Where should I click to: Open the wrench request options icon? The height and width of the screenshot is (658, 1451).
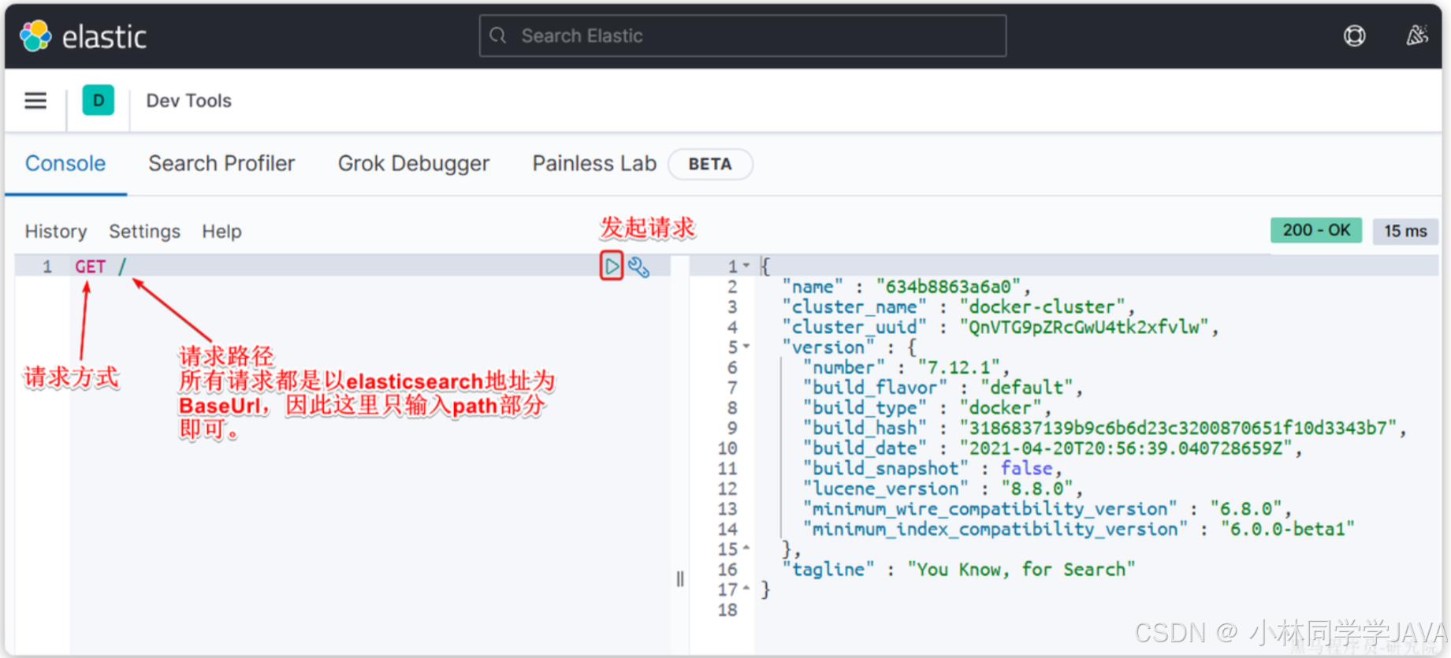tap(639, 267)
